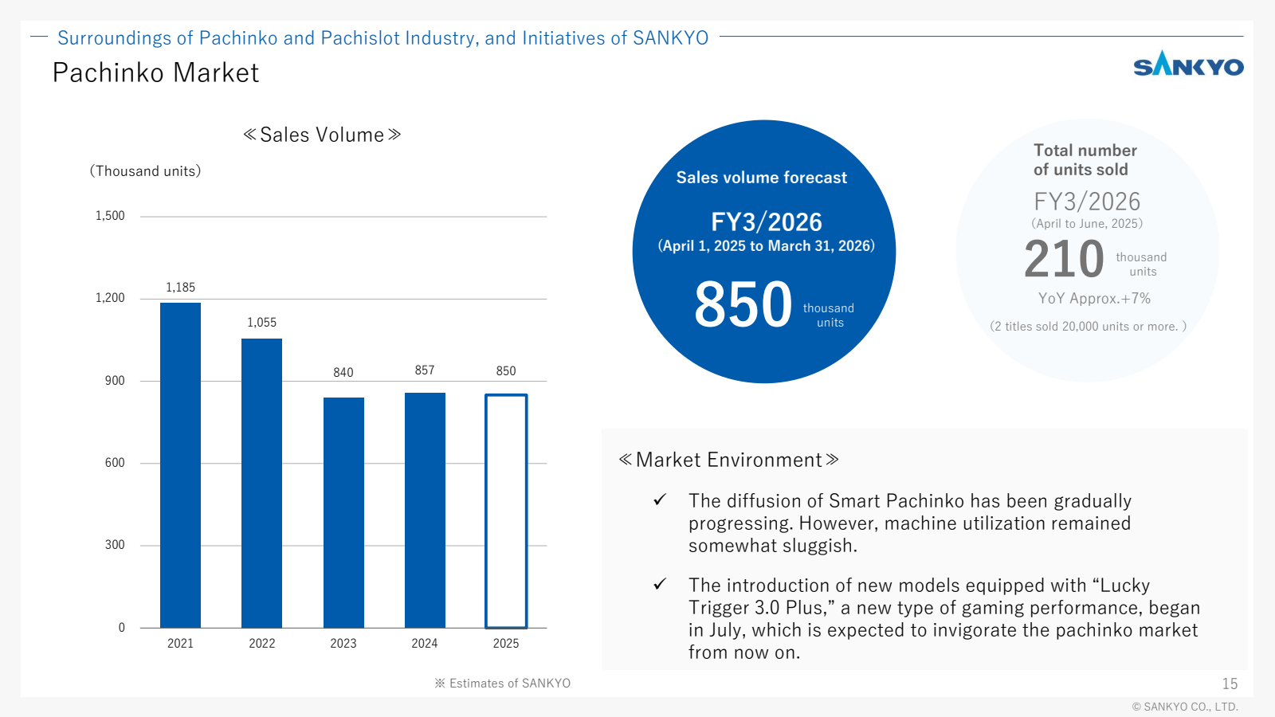Click 'YoY Approx.+7%' text

click(1094, 299)
